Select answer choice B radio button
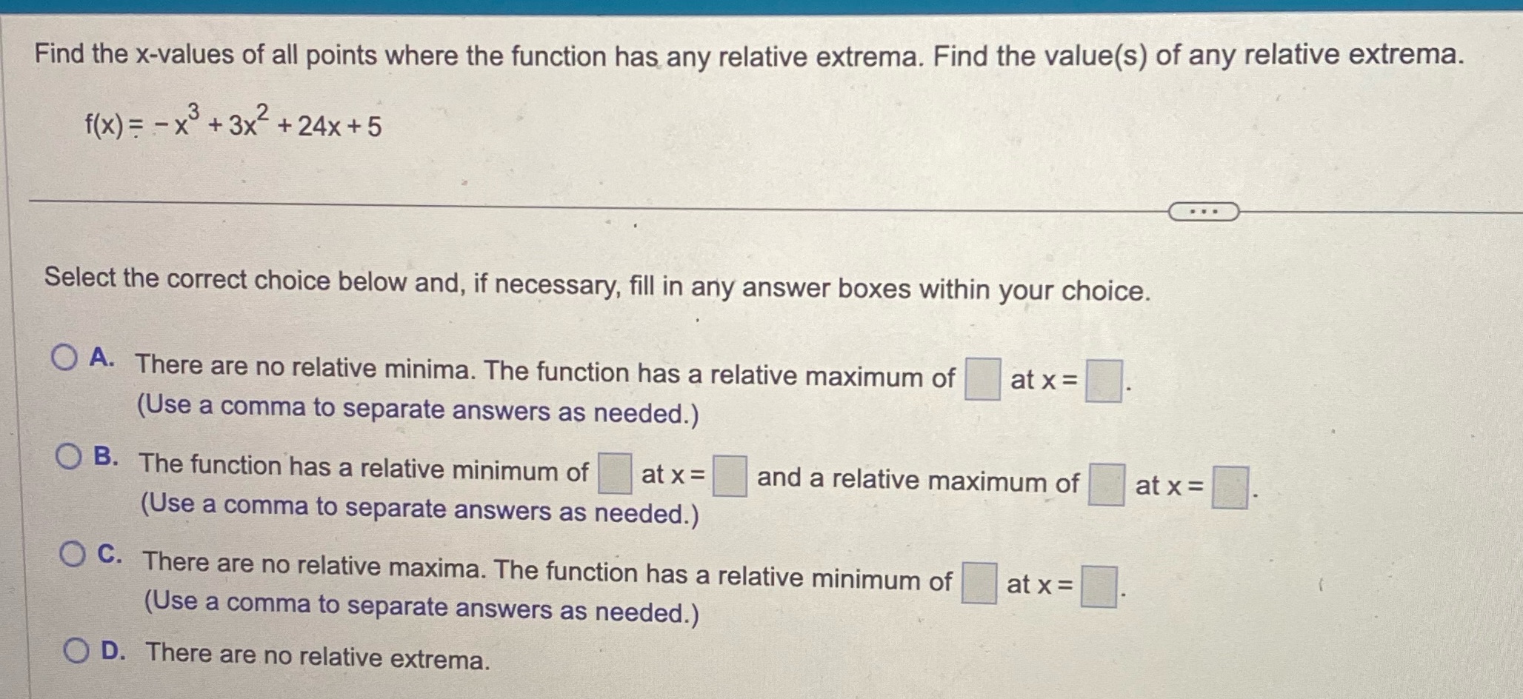 click(69, 455)
